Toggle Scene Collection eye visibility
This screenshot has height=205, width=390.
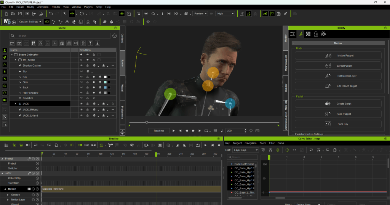[87, 54]
